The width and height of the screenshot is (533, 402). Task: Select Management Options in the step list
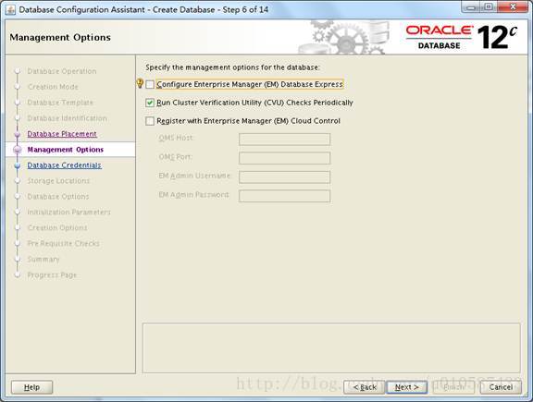click(66, 150)
